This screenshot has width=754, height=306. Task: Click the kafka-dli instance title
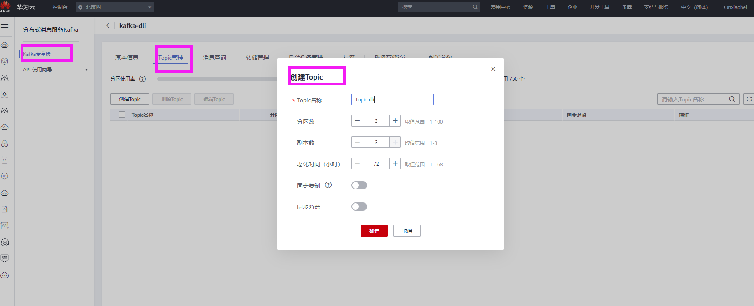(133, 25)
